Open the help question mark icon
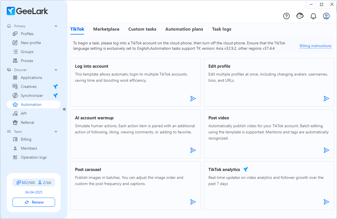The width and height of the screenshot is (337, 219). click(x=286, y=16)
